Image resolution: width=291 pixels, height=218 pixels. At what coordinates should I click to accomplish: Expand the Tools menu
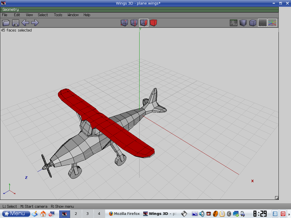(x=58, y=15)
